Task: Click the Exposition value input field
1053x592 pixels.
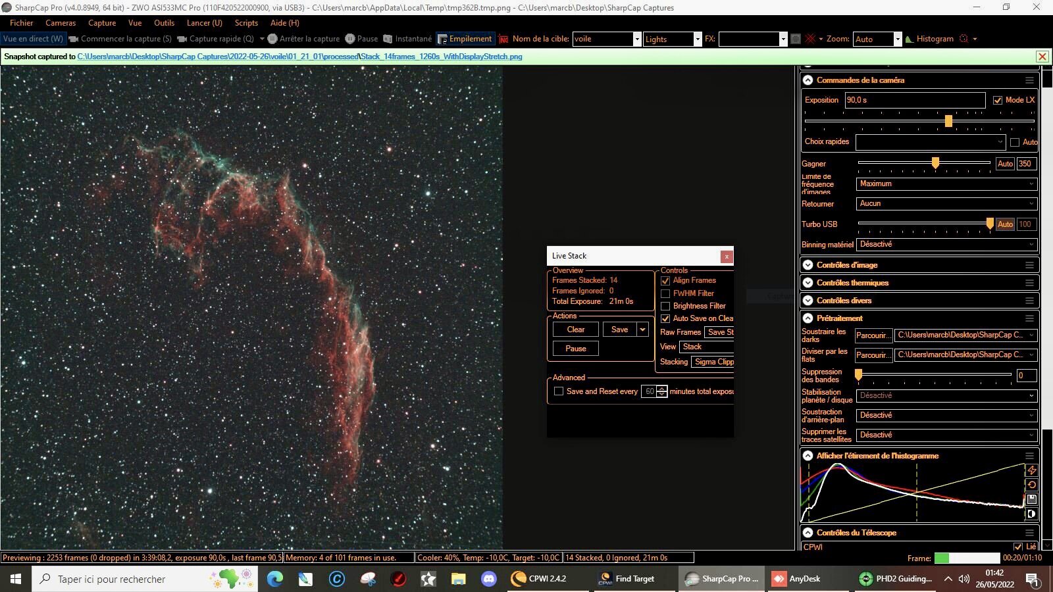Action: click(915, 100)
